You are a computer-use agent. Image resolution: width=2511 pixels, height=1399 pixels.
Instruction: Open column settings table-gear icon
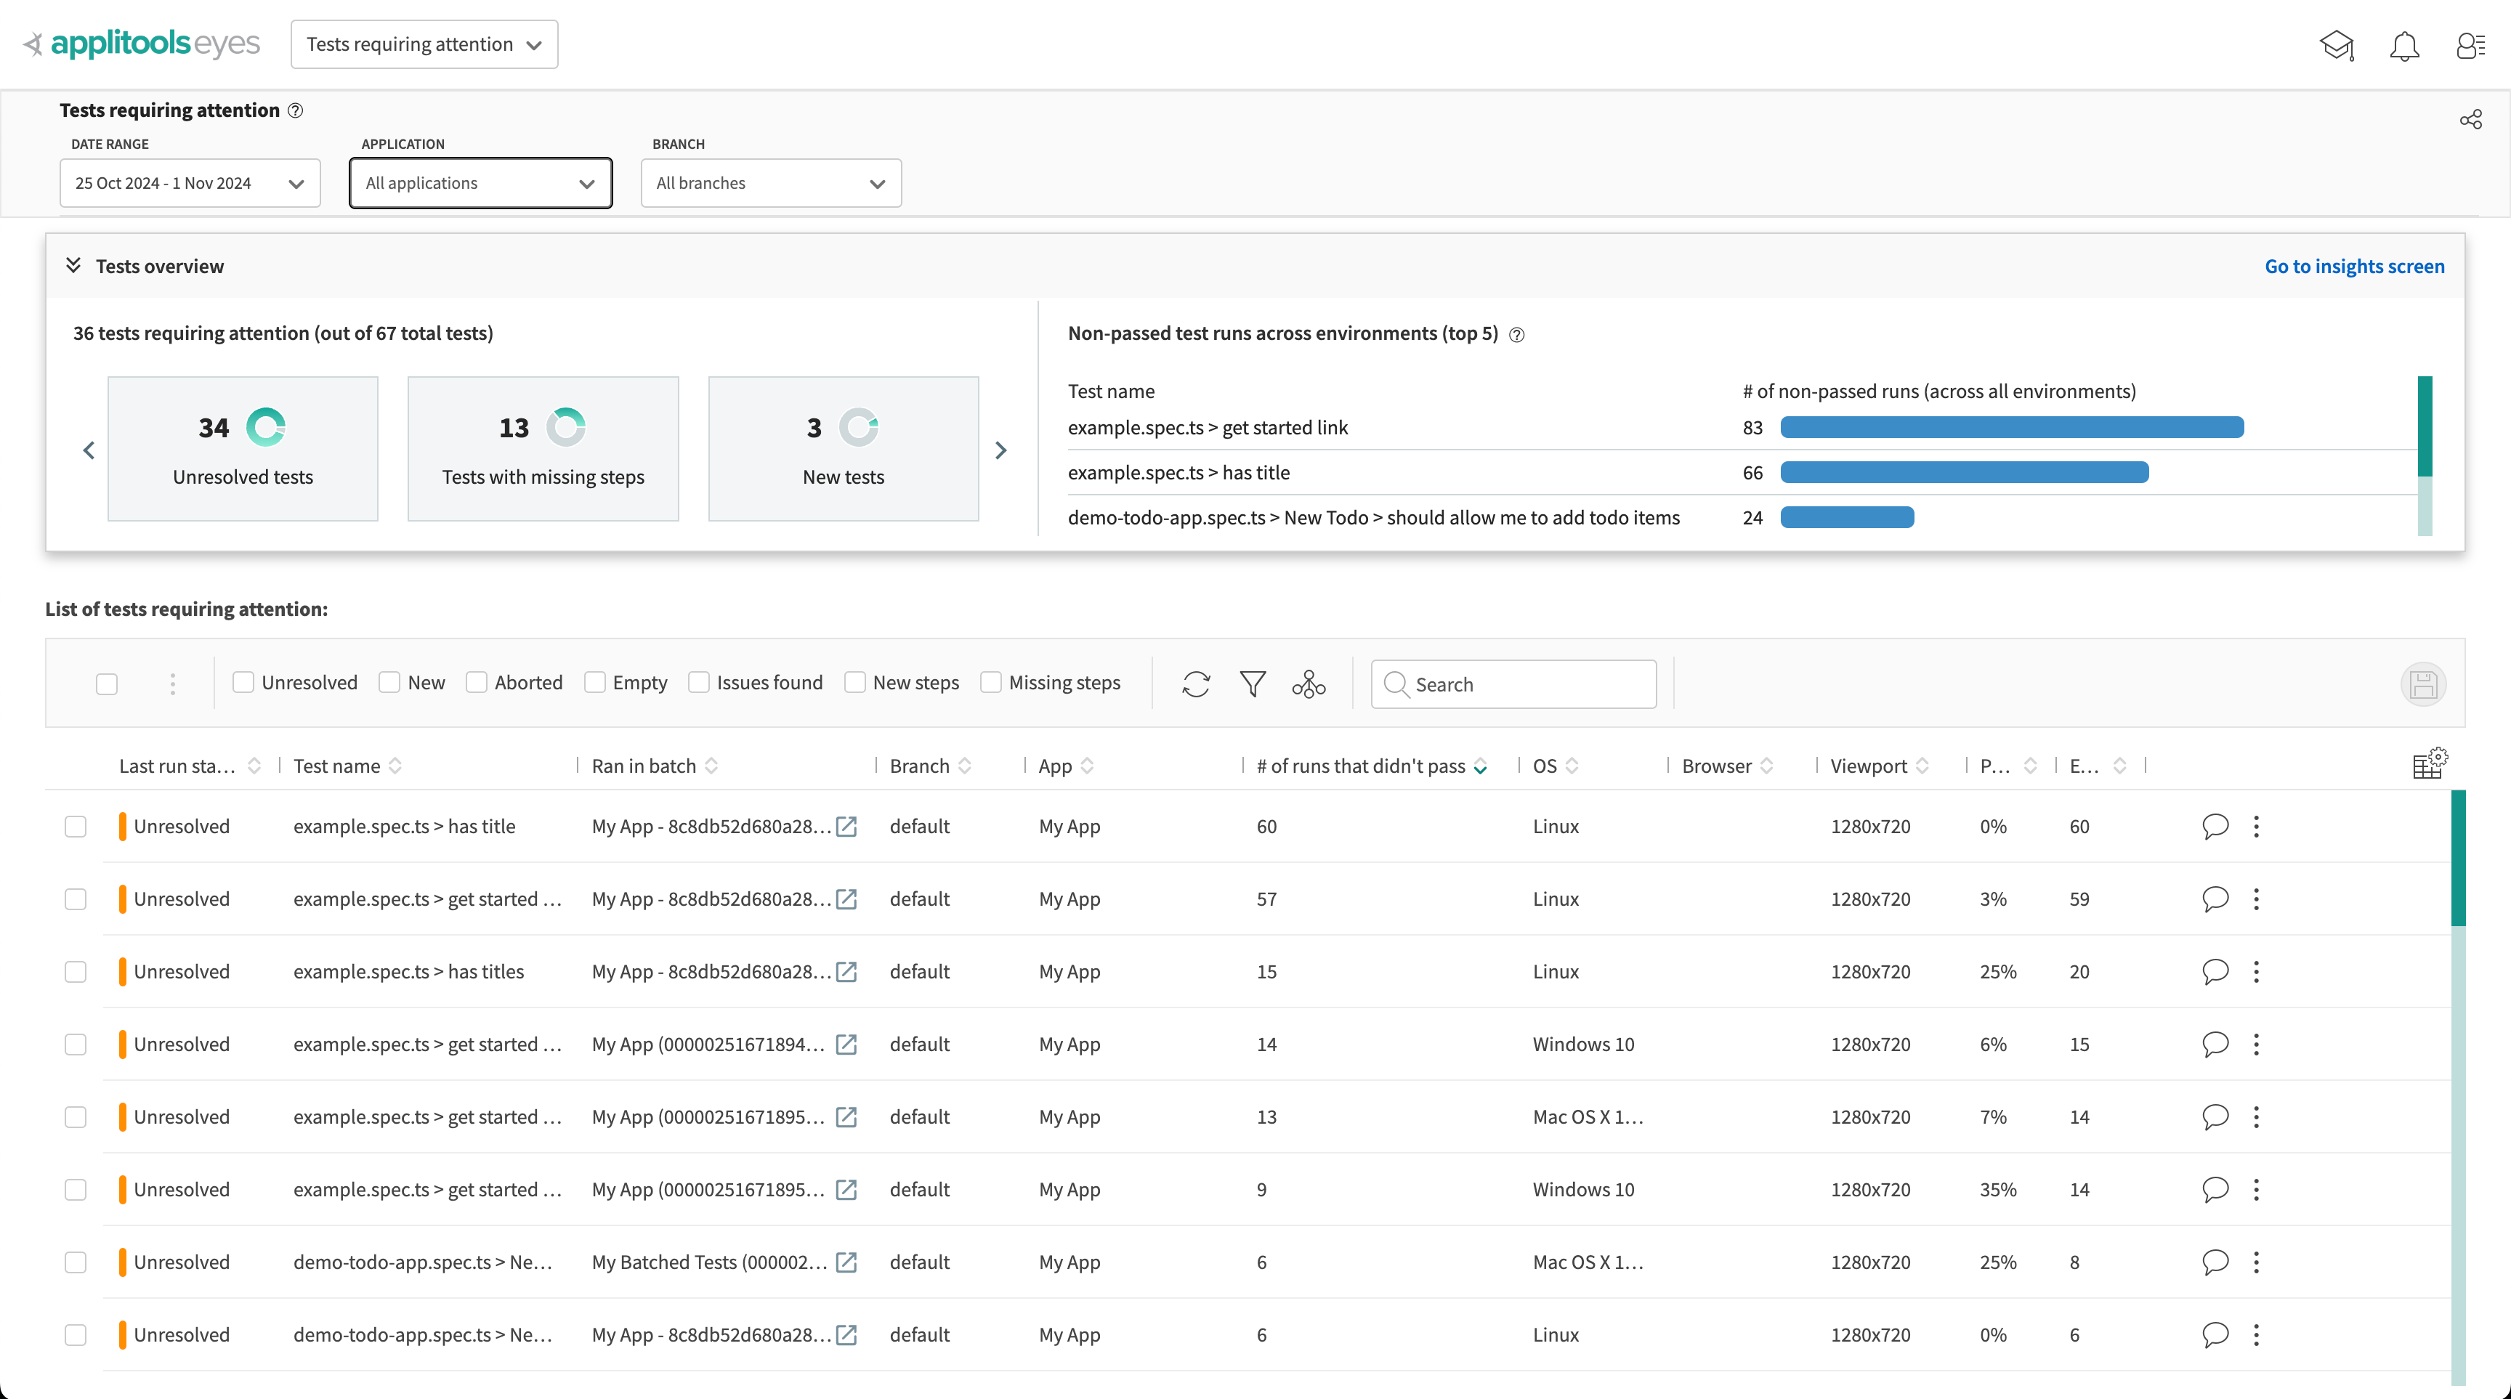[2429, 764]
